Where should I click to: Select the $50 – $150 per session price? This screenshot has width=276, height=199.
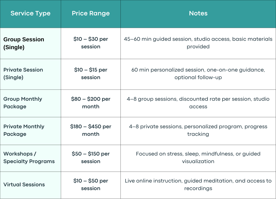91,157
